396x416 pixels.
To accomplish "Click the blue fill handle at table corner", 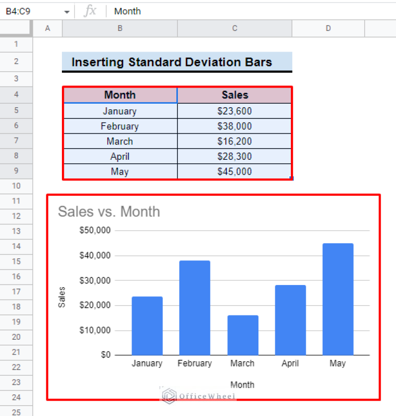I will (291, 177).
